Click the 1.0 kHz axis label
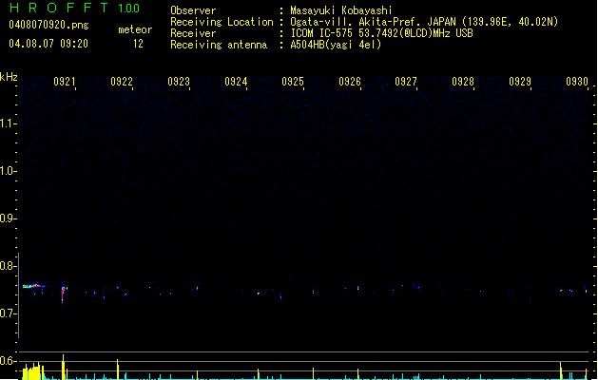The width and height of the screenshot is (598, 380). pos(7,171)
